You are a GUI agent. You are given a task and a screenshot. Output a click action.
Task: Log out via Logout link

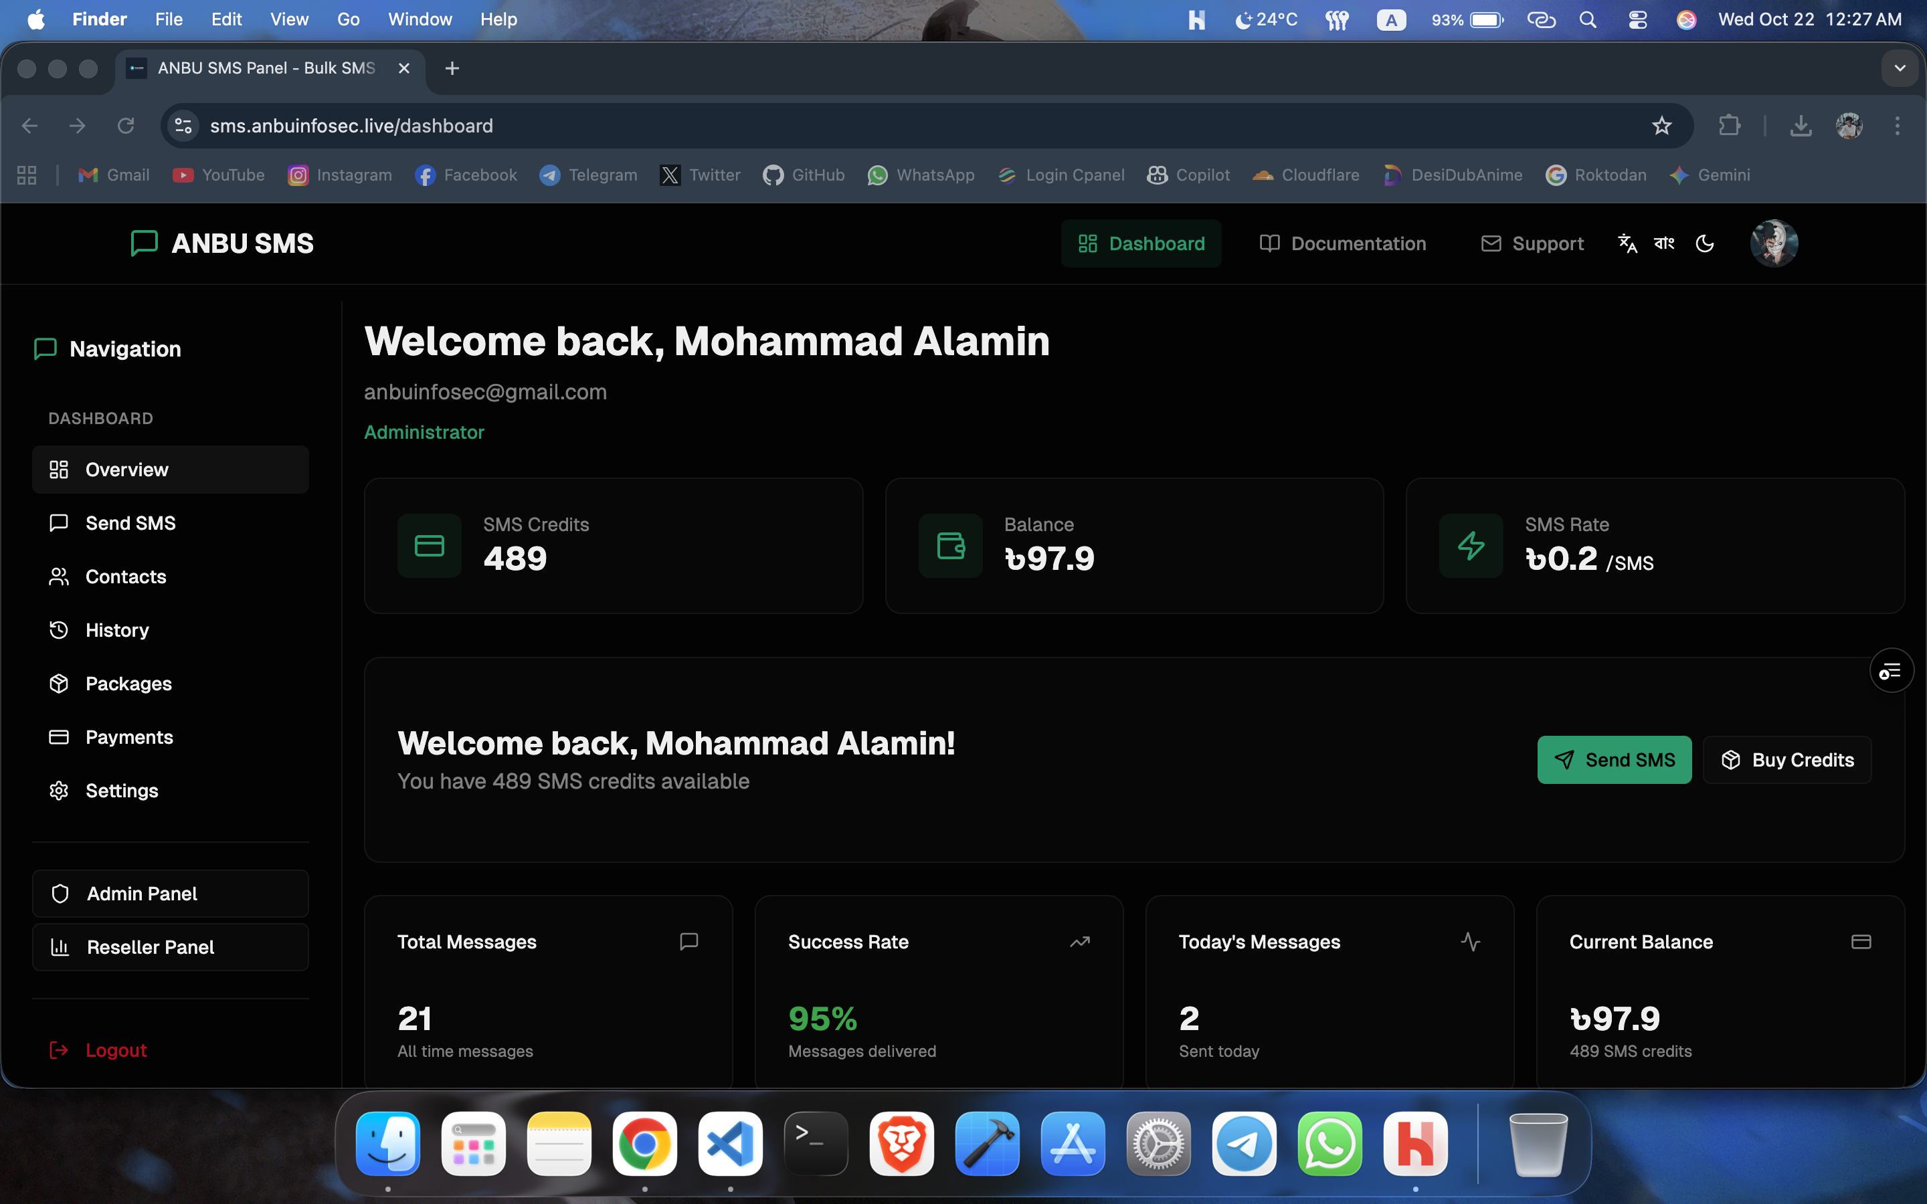[x=116, y=1050]
